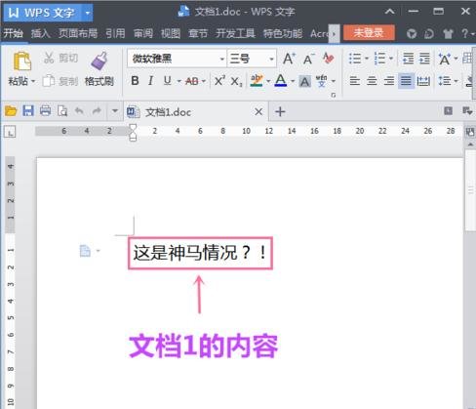The height and width of the screenshot is (409, 476).
Task: Click the Save floppy disk icon
Action: (x=28, y=111)
